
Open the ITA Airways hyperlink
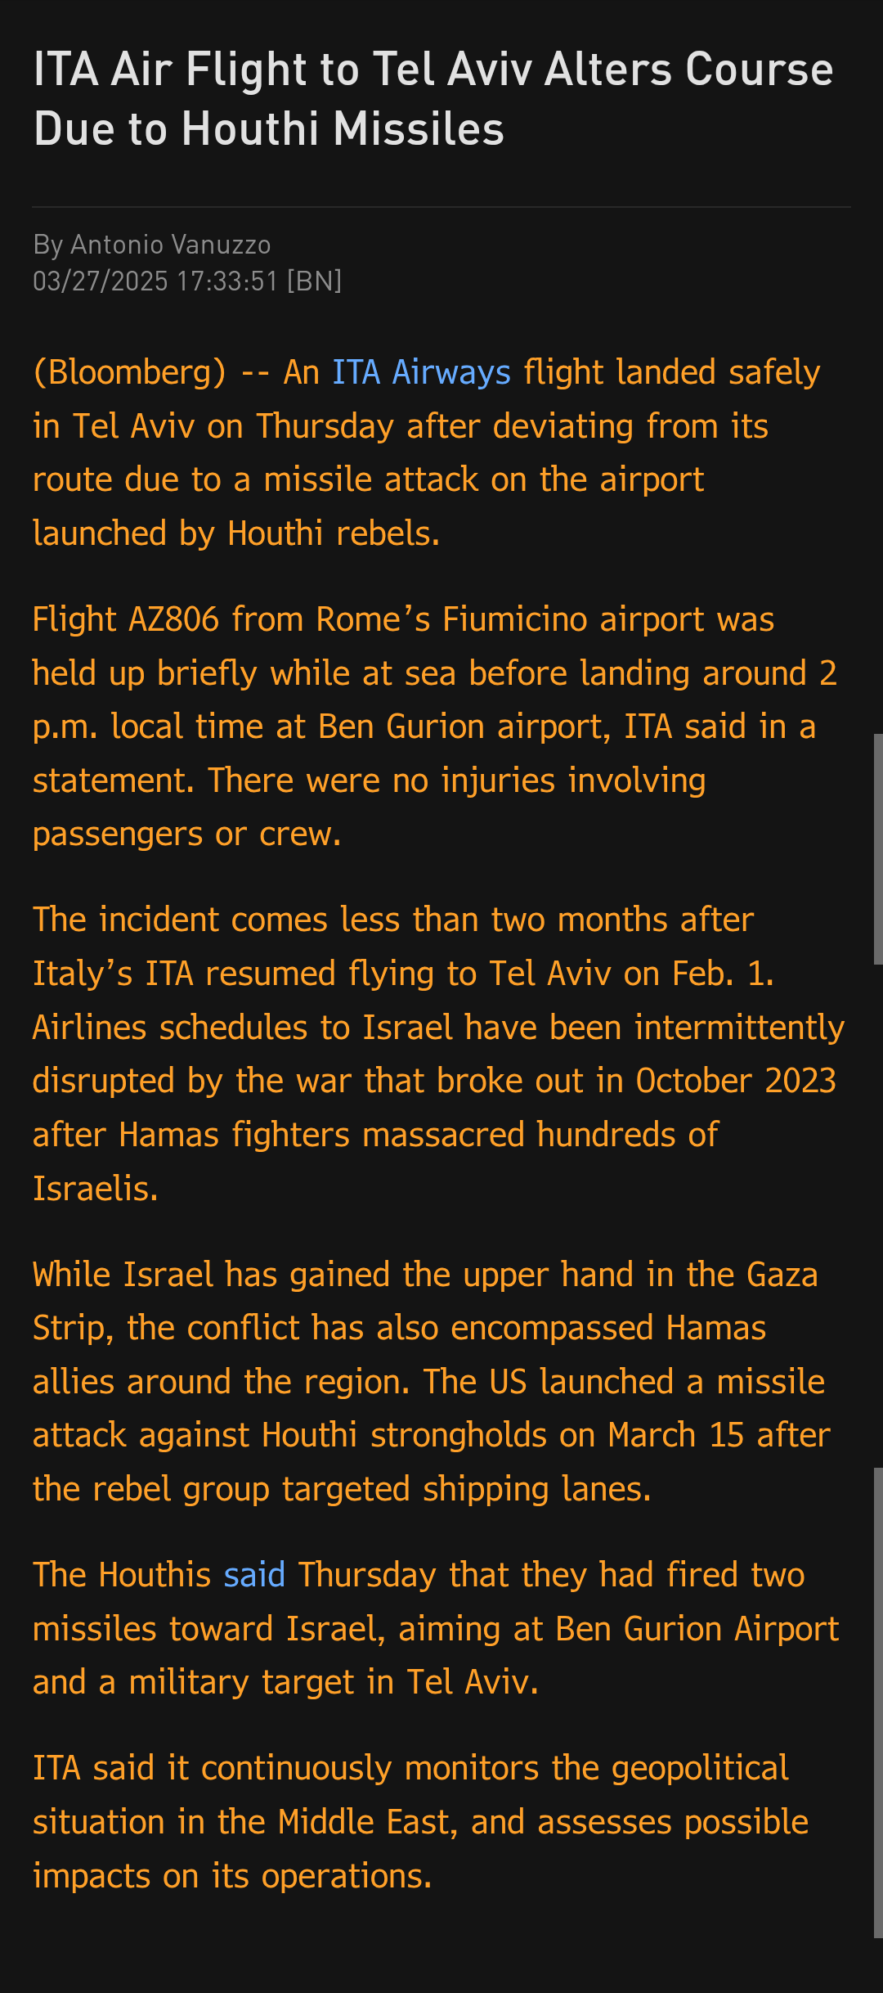[421, 372]
